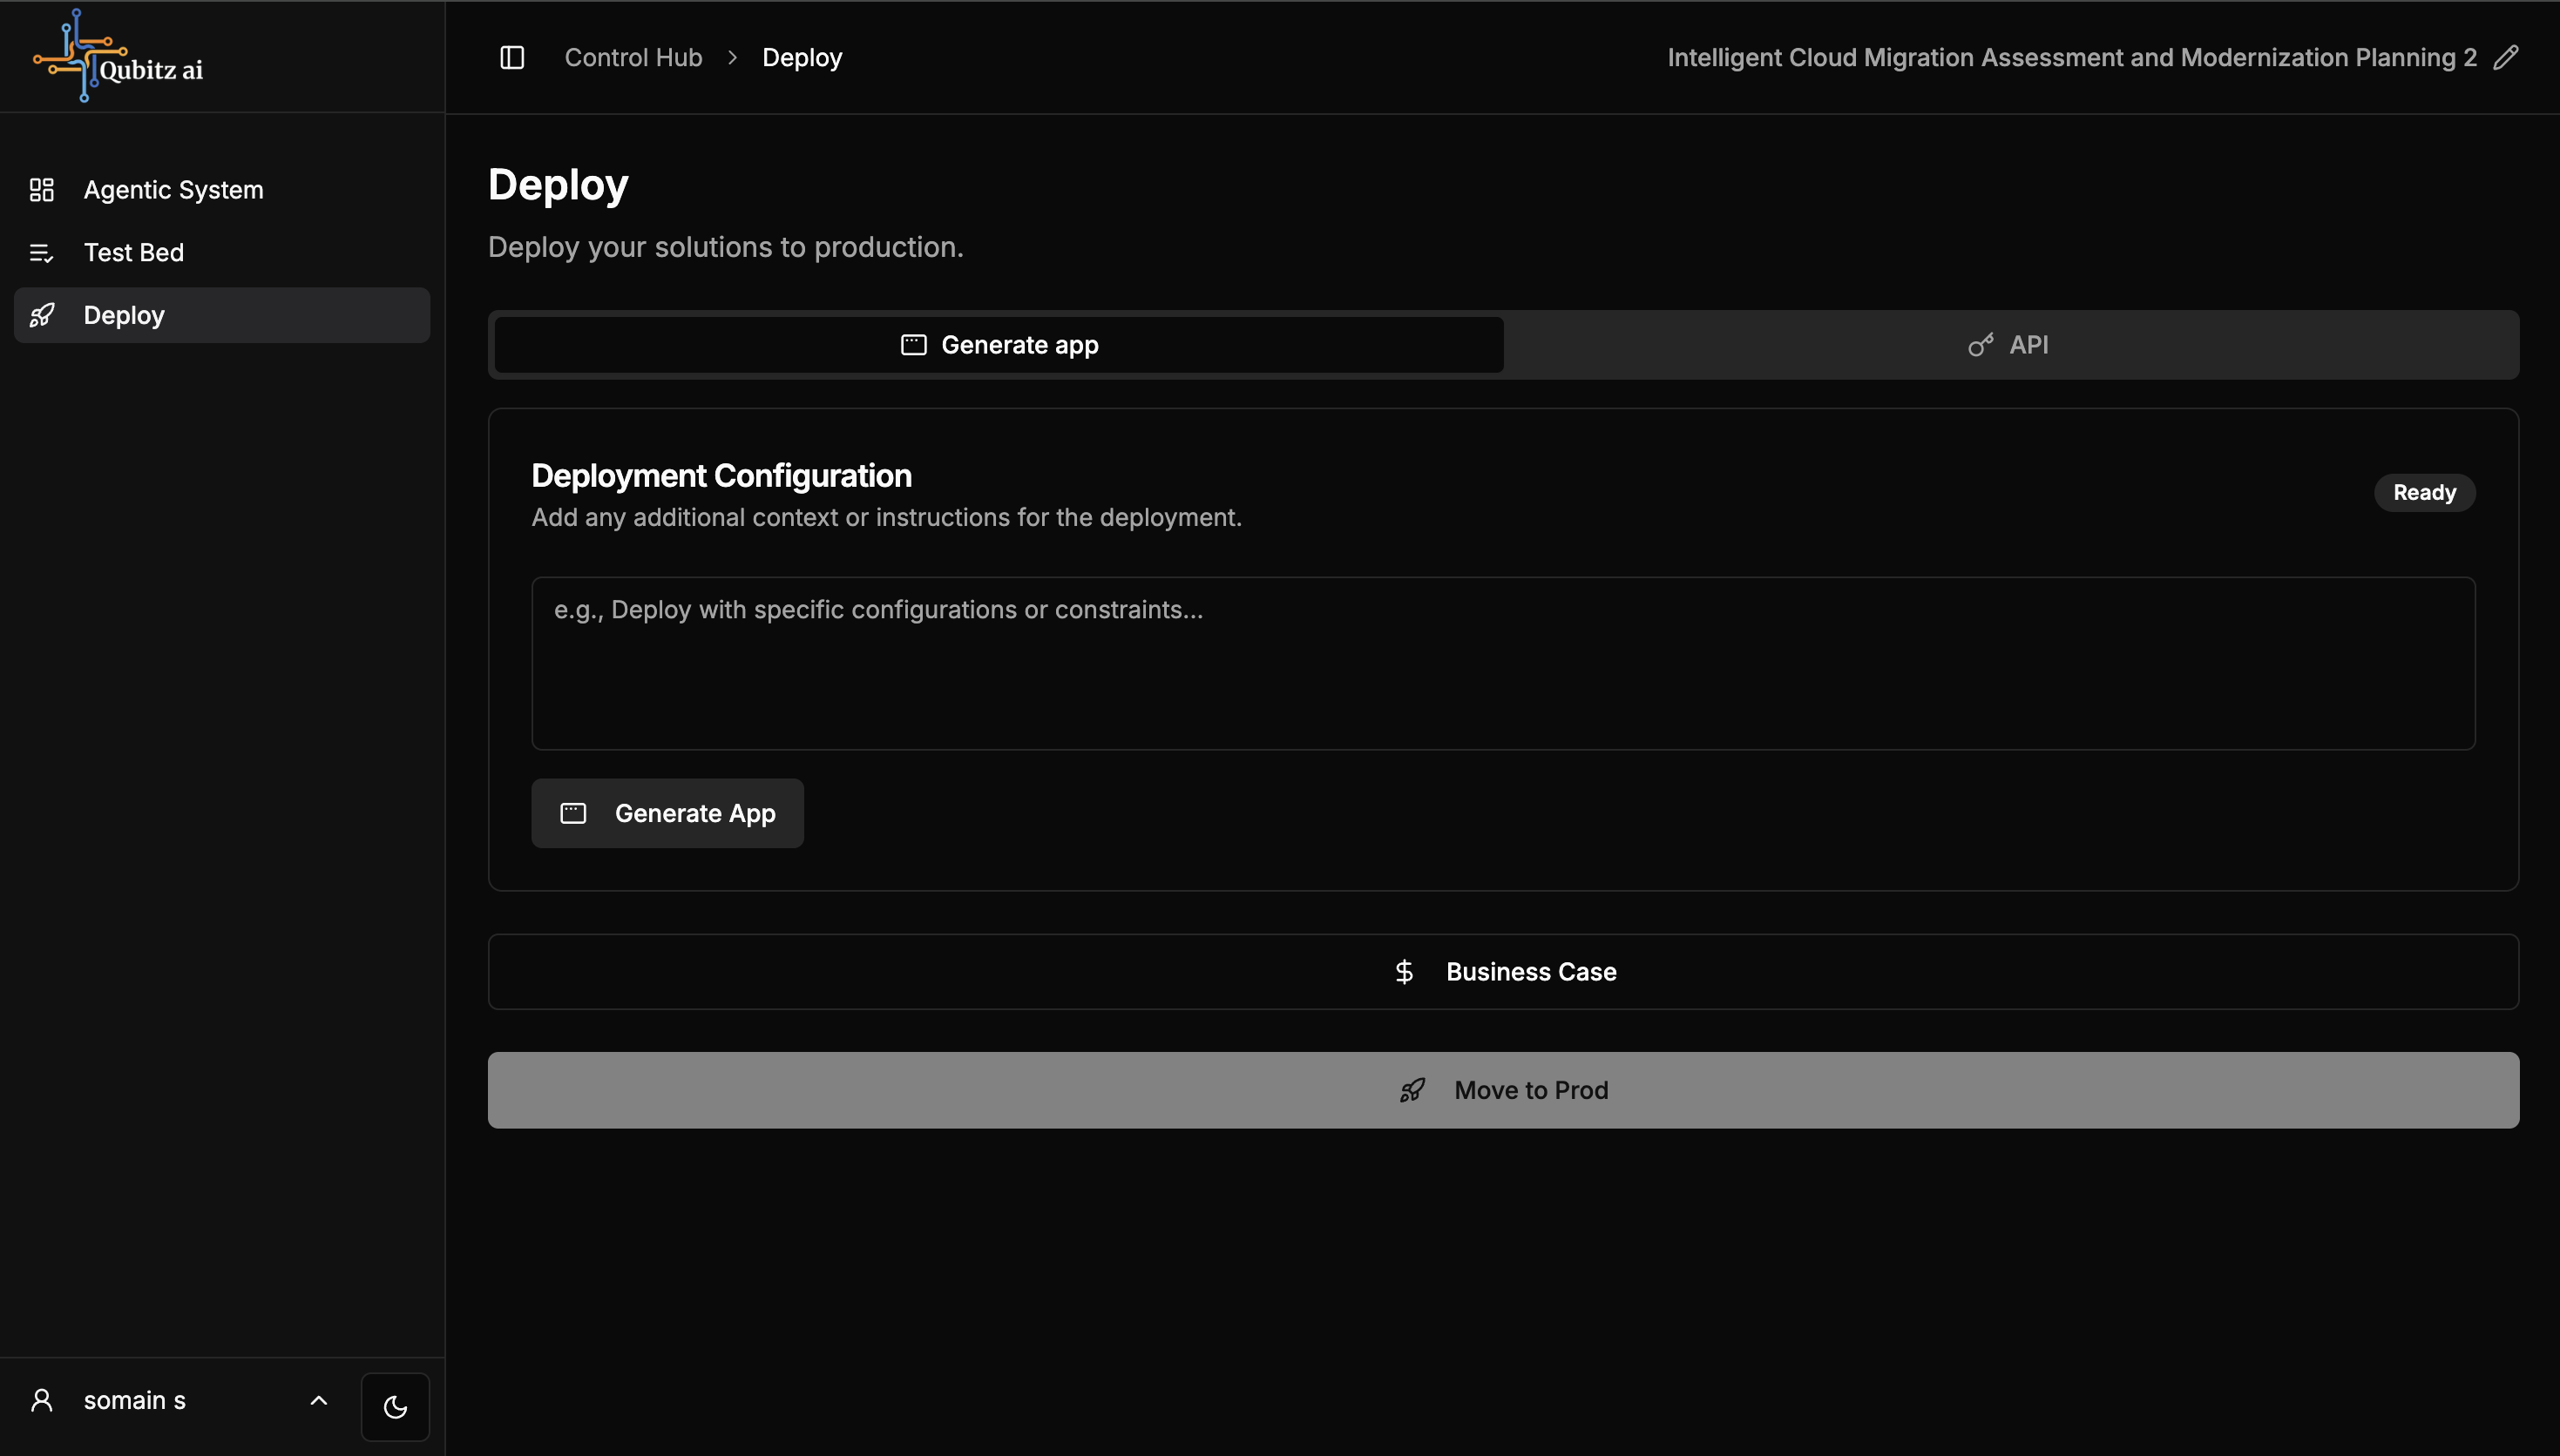Click the dollar sign icon
2560x1456 pixels.
tap(1405, 972)
